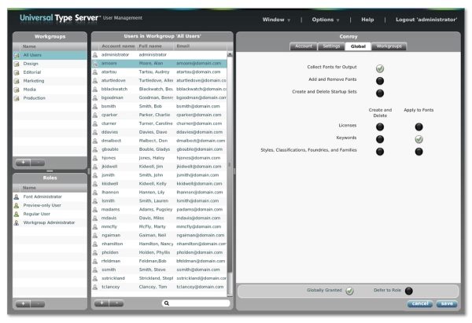Click the user icon beside administrator account

[x=95, y=54]
